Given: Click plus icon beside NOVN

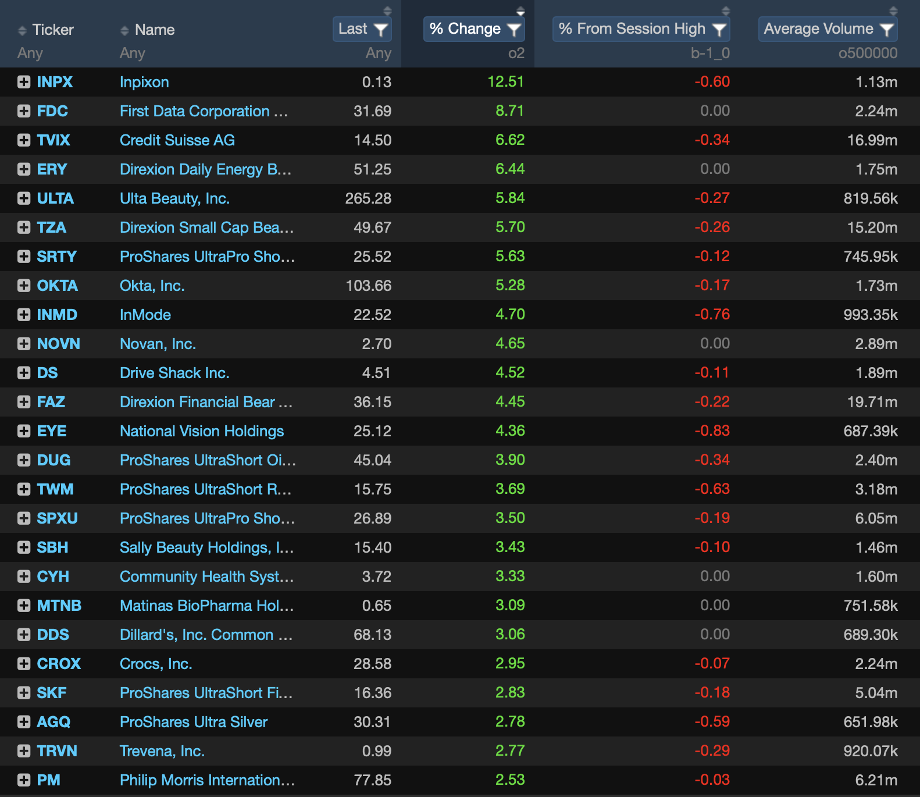Looking at the screenshot, I should [24, 344].
